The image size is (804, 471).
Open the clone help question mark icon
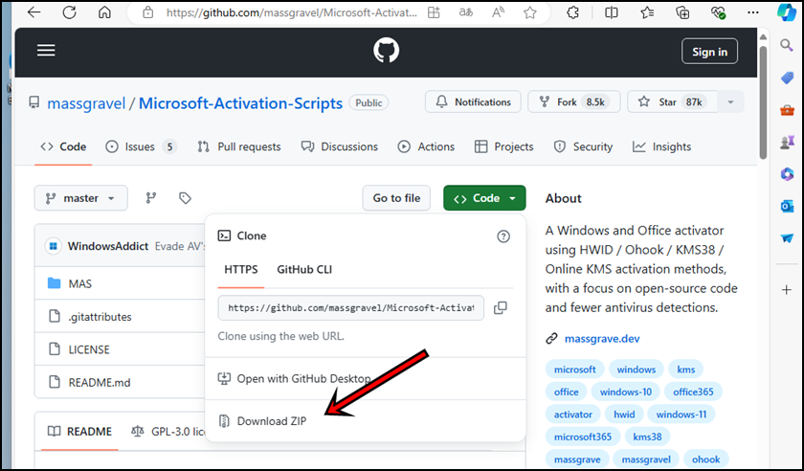(x=503, y=236)
